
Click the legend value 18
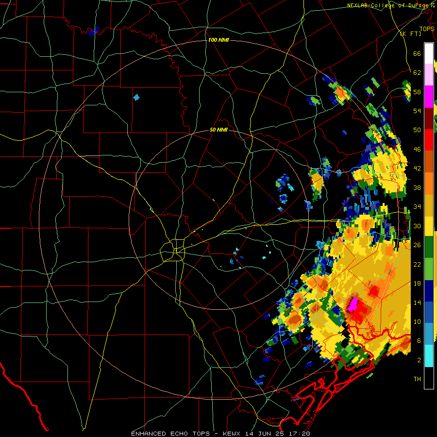tap(417, 284)
